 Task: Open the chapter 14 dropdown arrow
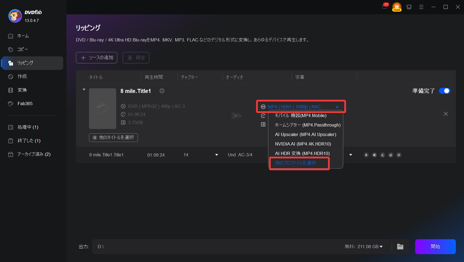coord(217,155)
